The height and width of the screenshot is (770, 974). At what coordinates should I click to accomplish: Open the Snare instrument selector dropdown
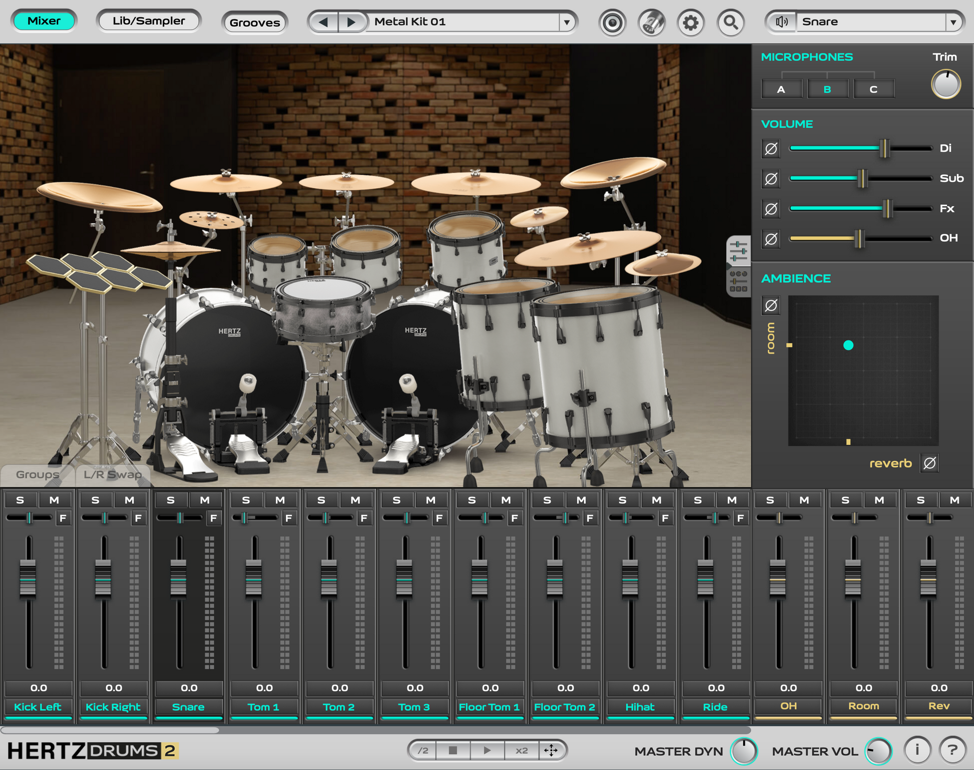[953, 22]
